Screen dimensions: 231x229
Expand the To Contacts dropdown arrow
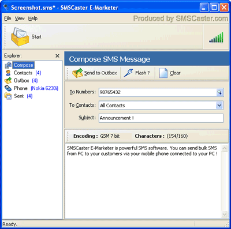coord(219,106)
